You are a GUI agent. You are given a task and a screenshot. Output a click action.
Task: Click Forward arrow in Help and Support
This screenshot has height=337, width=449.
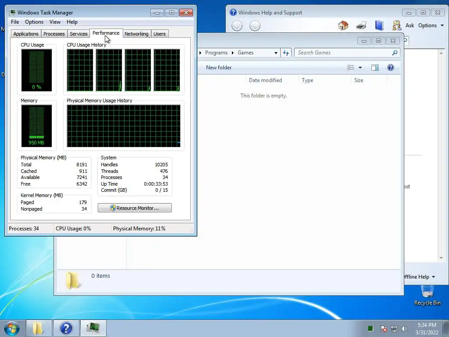[x=255, y=26]
